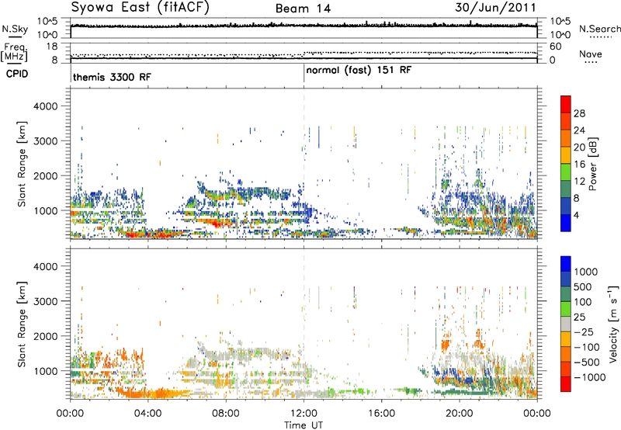Pick the light green segment of velocity colorbar
This screenshot has height=430, width=621.
[x=566, y=309]
